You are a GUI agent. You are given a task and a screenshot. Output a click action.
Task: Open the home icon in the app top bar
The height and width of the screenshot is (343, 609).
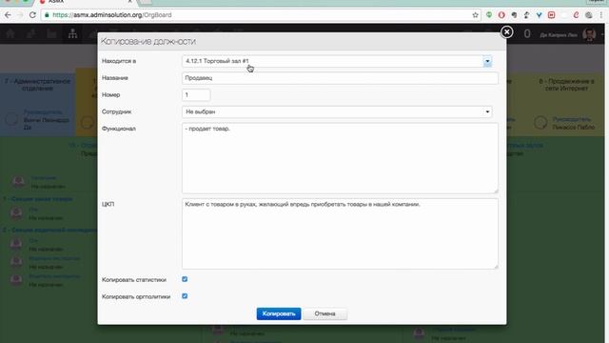(x=10, y=34)
